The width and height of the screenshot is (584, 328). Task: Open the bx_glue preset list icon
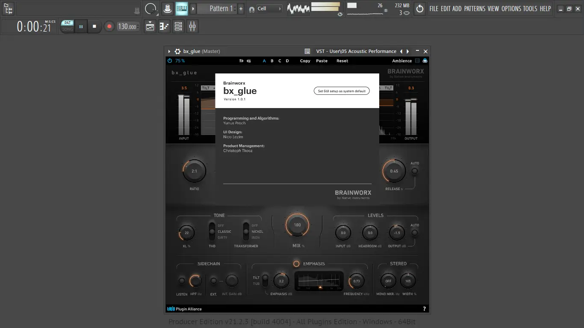click(417, 61)
